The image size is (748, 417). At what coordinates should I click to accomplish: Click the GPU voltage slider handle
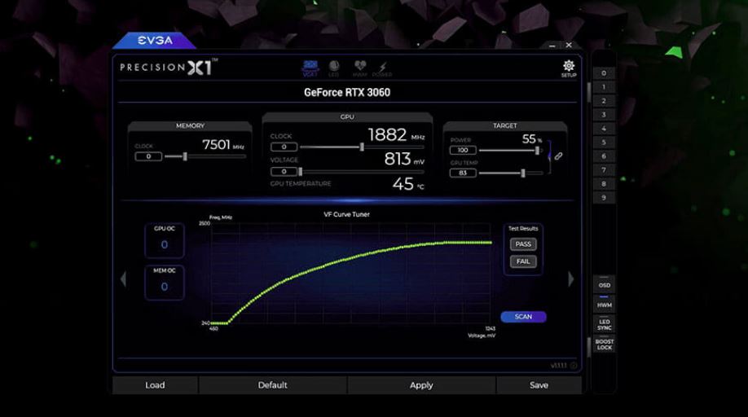point(300,172)
